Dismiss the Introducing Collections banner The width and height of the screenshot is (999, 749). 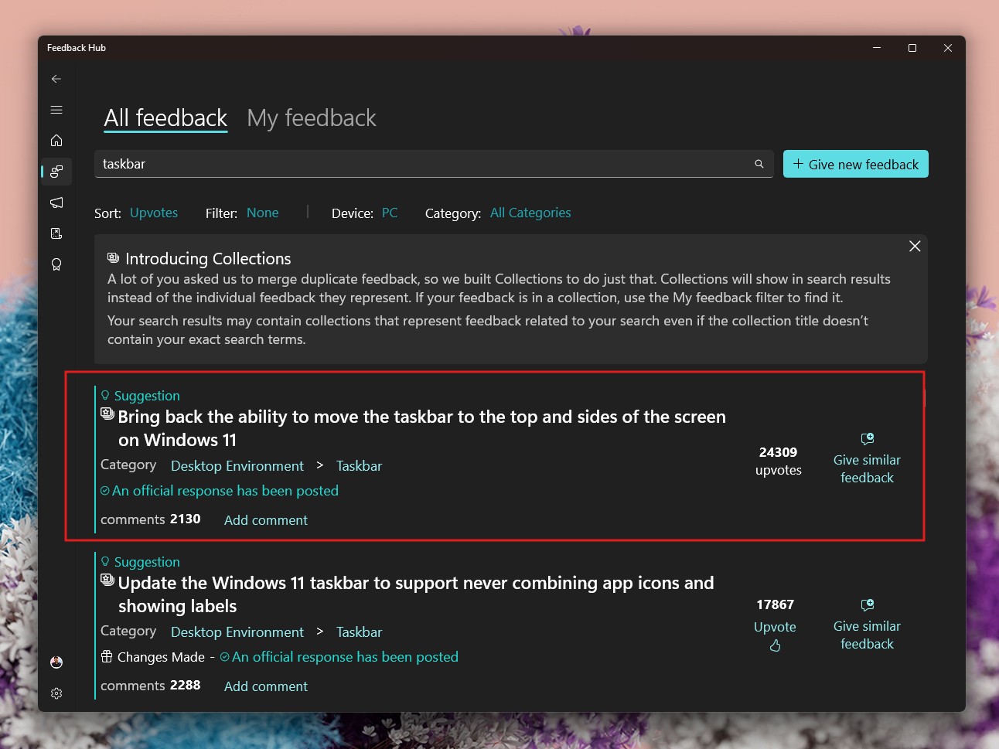[x=915, y=246]
